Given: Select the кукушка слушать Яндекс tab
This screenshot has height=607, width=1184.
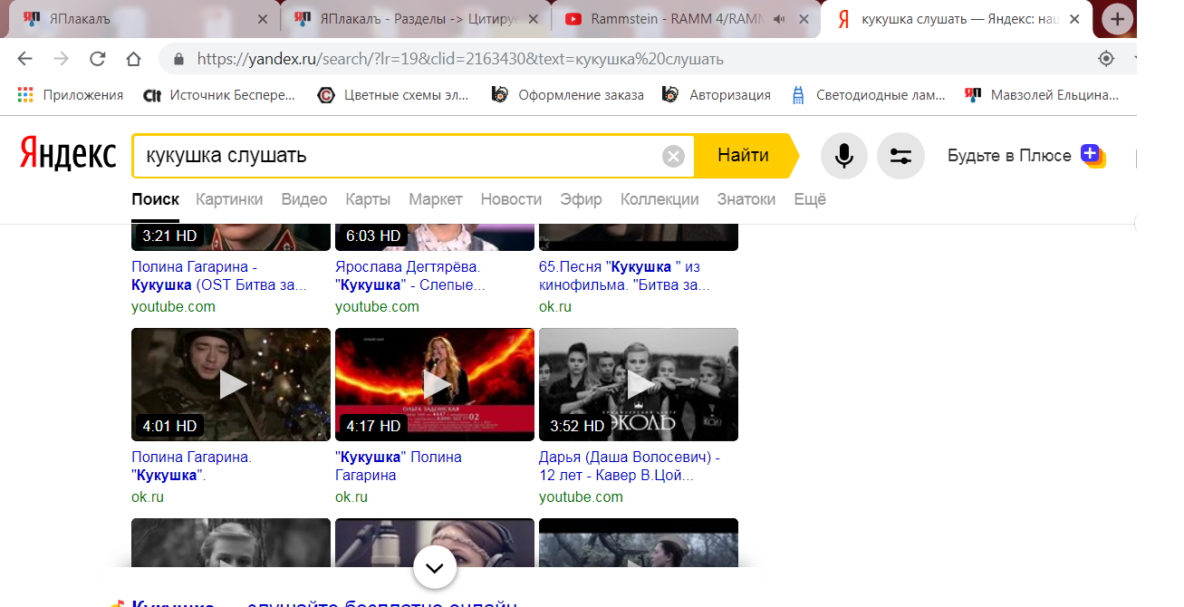Looking at the screenshot, I should point(956,19).
